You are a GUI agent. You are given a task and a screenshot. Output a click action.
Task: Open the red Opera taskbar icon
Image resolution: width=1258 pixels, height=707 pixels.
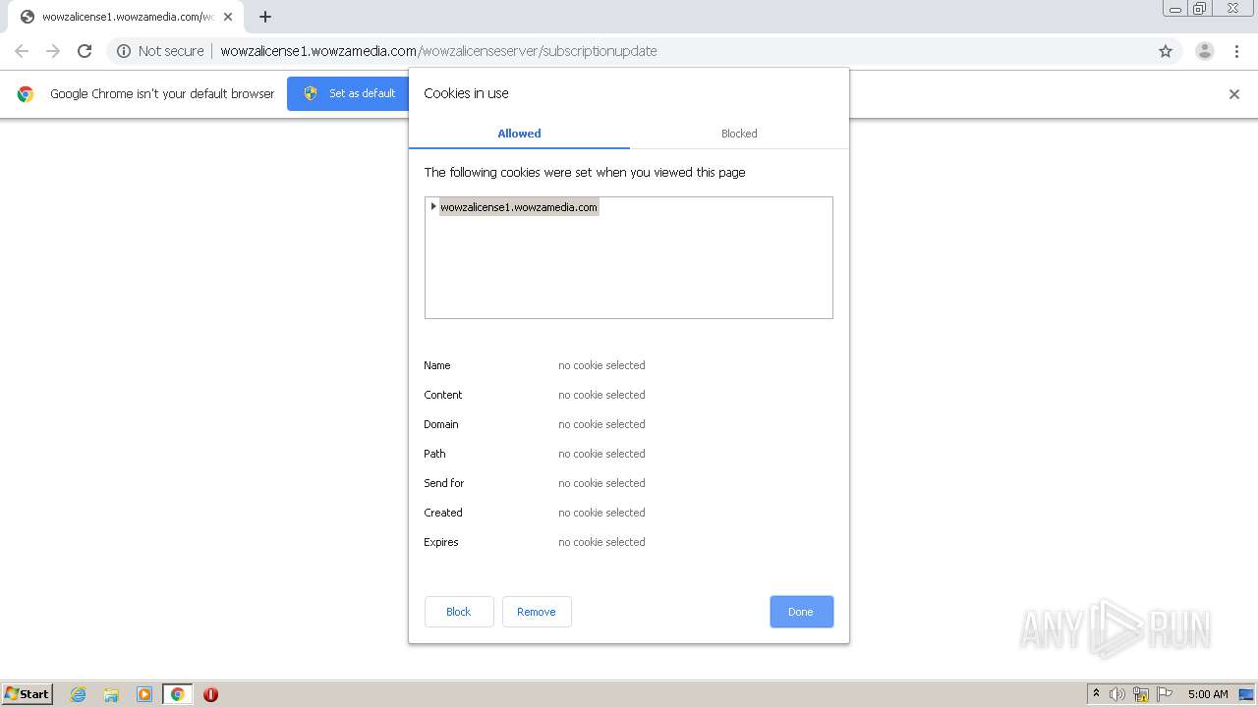pos(210,694)
